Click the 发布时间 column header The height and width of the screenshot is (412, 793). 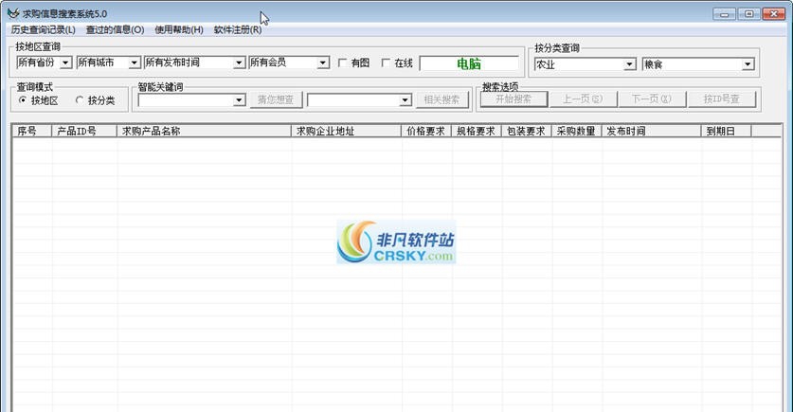coord(652,131)
